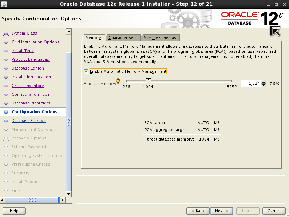Click the Next button

pyautogui.click(x=222, y=211)
